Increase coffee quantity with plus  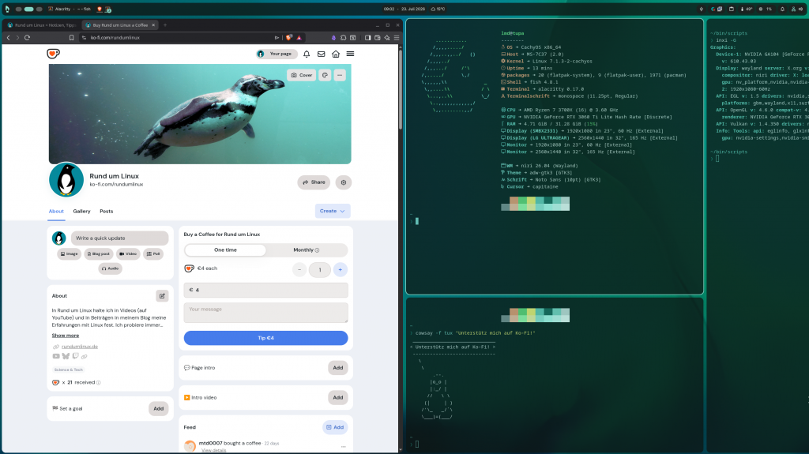pyautogui.click(x=340, y=270)
